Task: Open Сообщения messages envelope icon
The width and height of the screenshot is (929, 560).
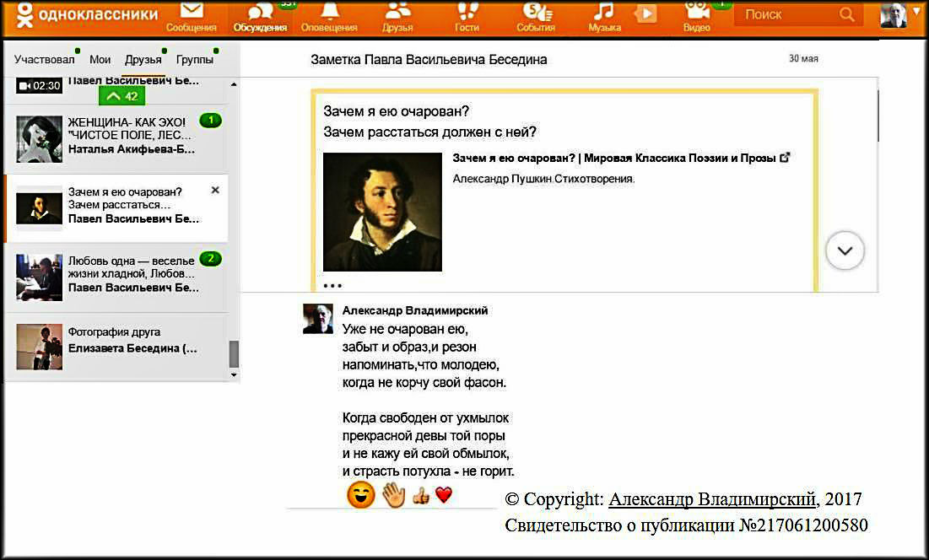Action: coord(192,12)
